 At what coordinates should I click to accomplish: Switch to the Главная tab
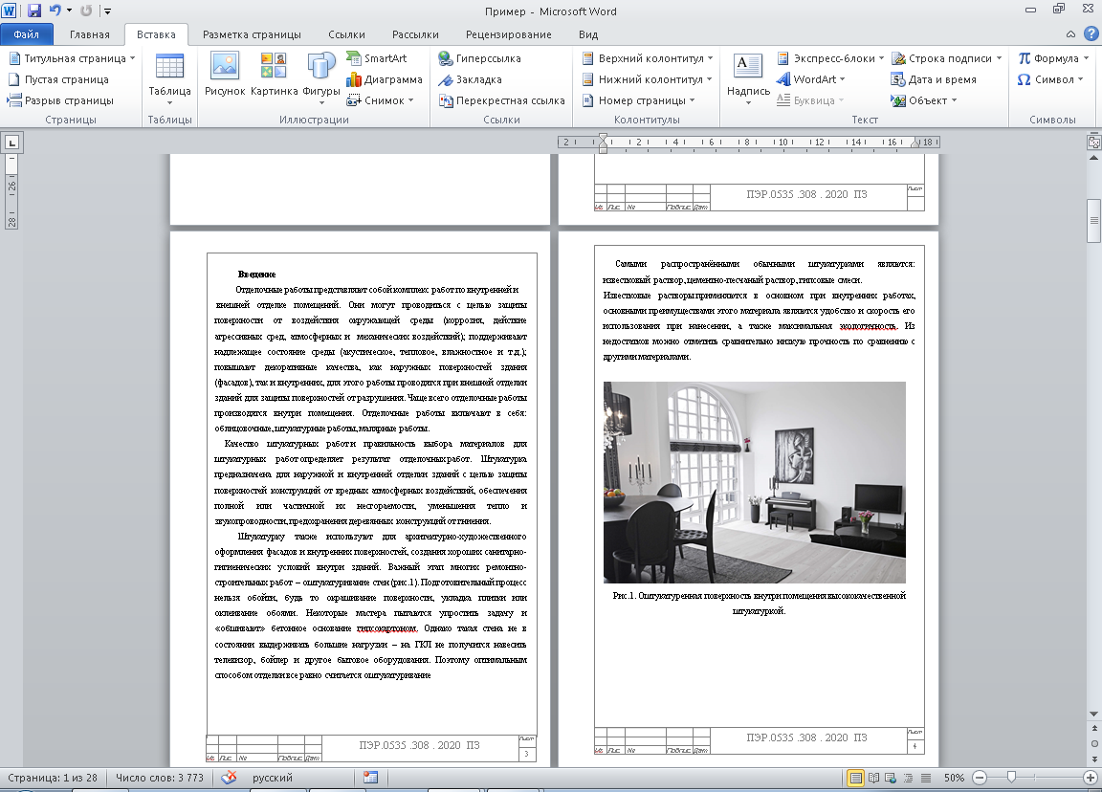[89, 34]
